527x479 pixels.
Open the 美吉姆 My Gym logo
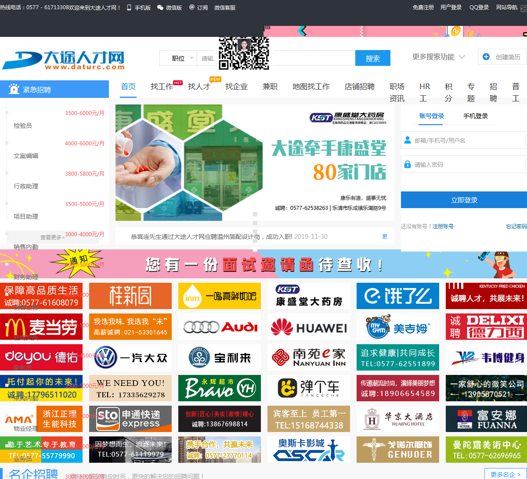(x=398, y=327)
